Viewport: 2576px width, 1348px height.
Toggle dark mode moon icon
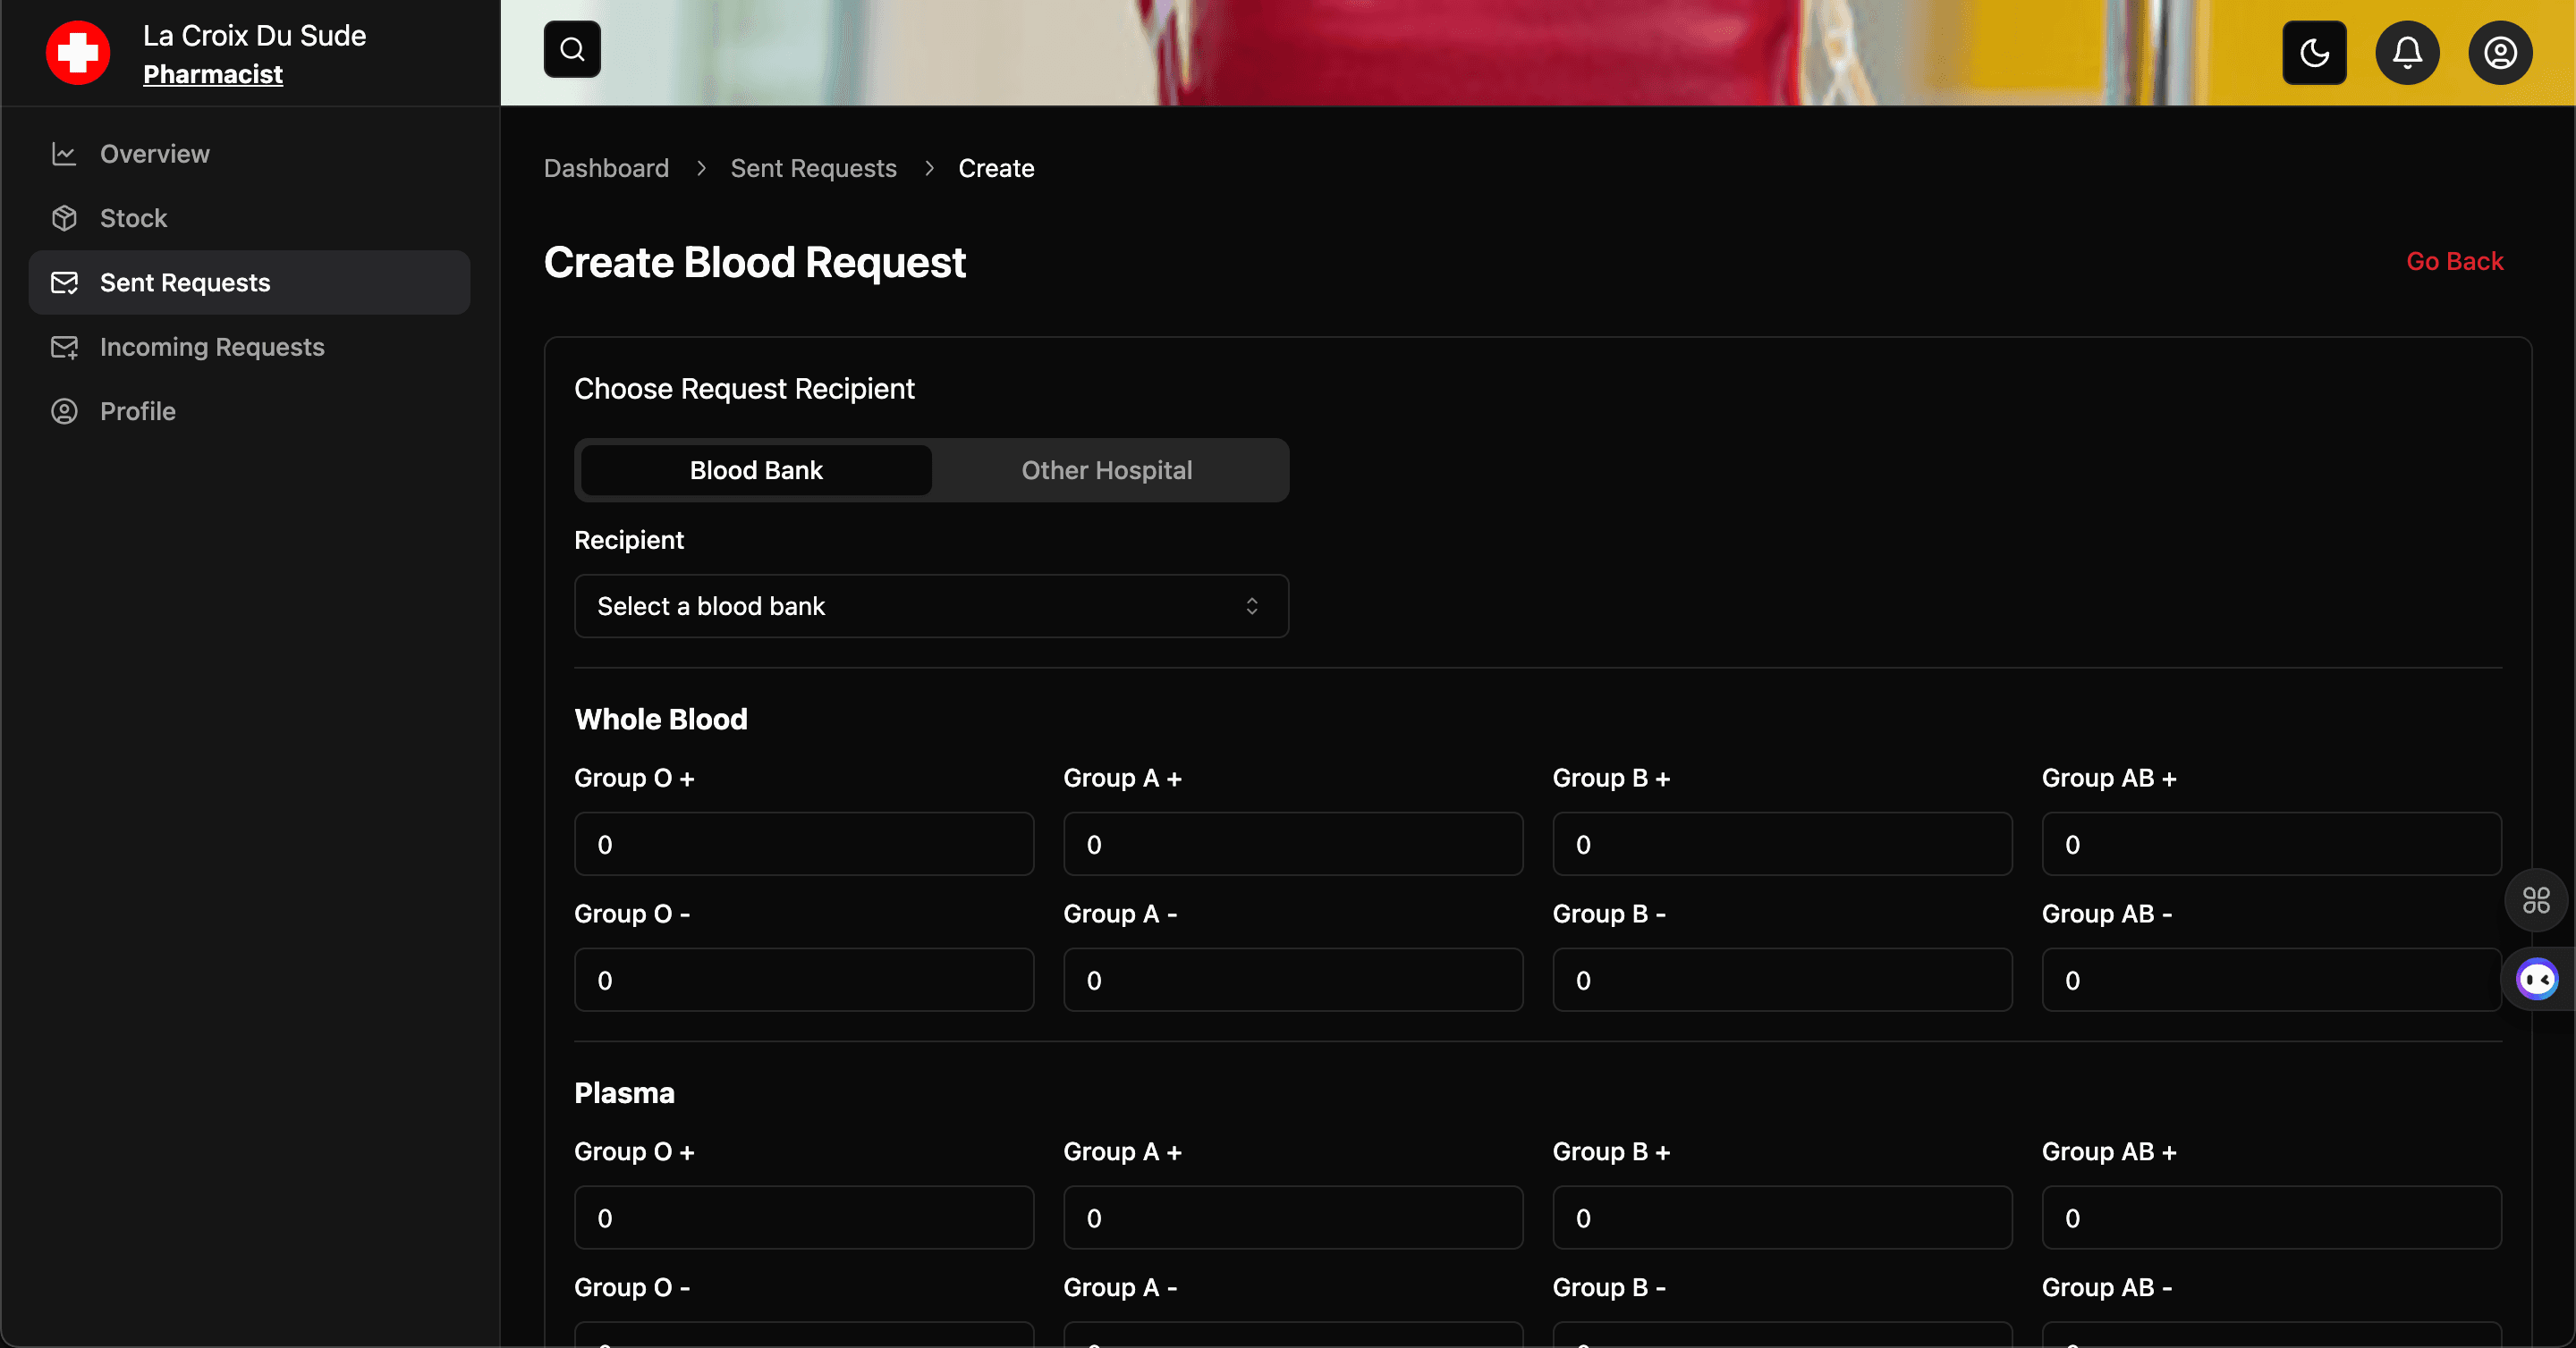point(2314,52)
